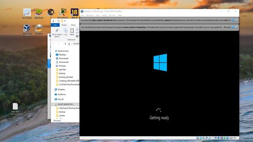Select Downloads in Explorer navigation pane
Screen dimensions: 253x142
62,58
